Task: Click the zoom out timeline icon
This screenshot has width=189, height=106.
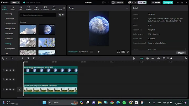Action: click(x=168, y=59)
